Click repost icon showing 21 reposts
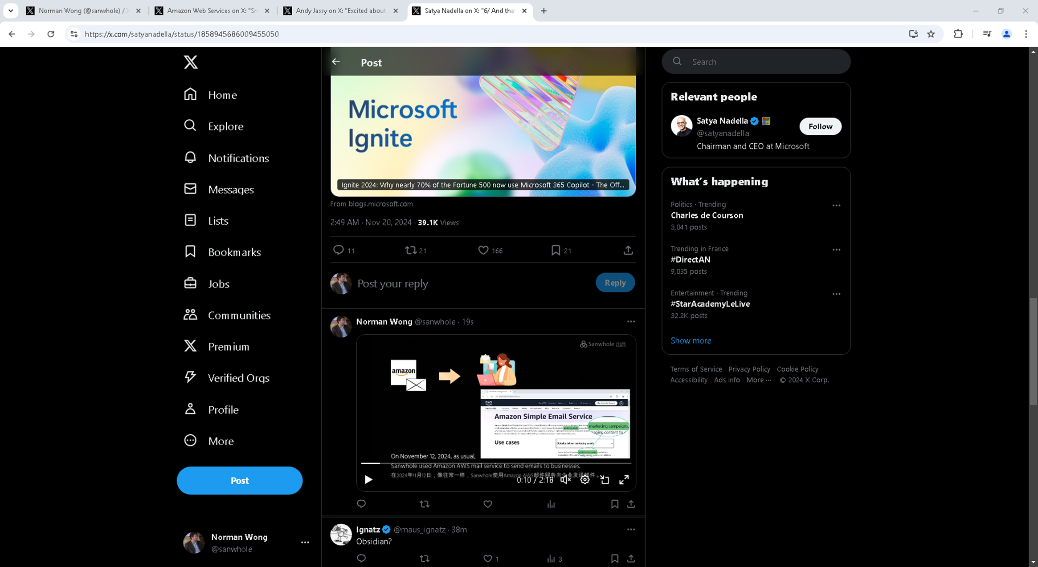This screenshot has width=1038, height=567. (x=410, y=250)
